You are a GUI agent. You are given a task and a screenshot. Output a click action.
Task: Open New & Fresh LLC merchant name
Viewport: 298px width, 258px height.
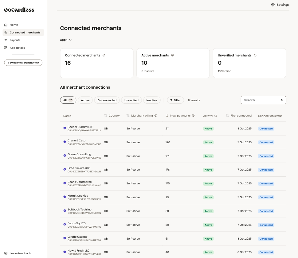tap(78, 251)
